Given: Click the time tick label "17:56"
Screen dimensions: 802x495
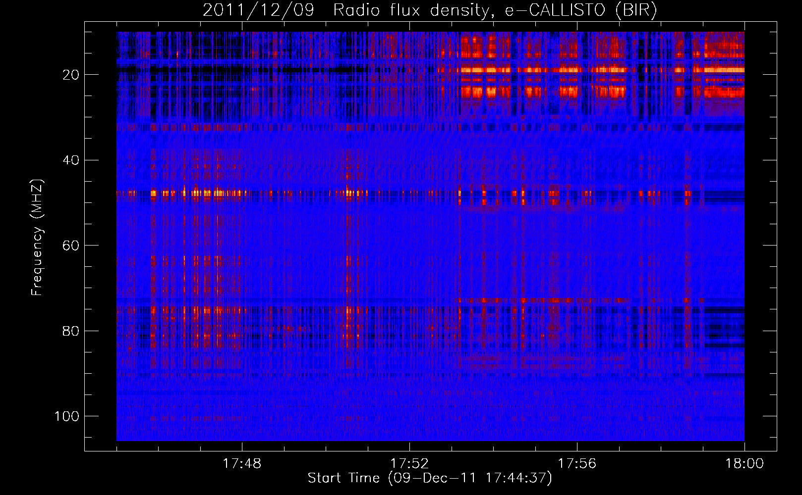Looking at the screenshot, I should [x=577, y=464].
